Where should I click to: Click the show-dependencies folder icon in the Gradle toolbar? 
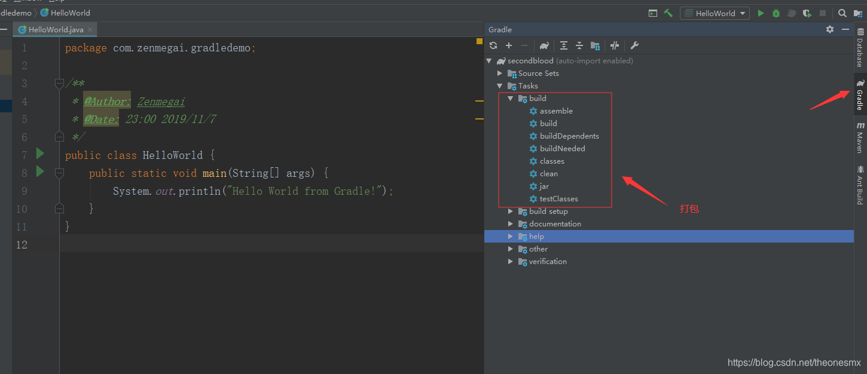[x=595, y=45]
